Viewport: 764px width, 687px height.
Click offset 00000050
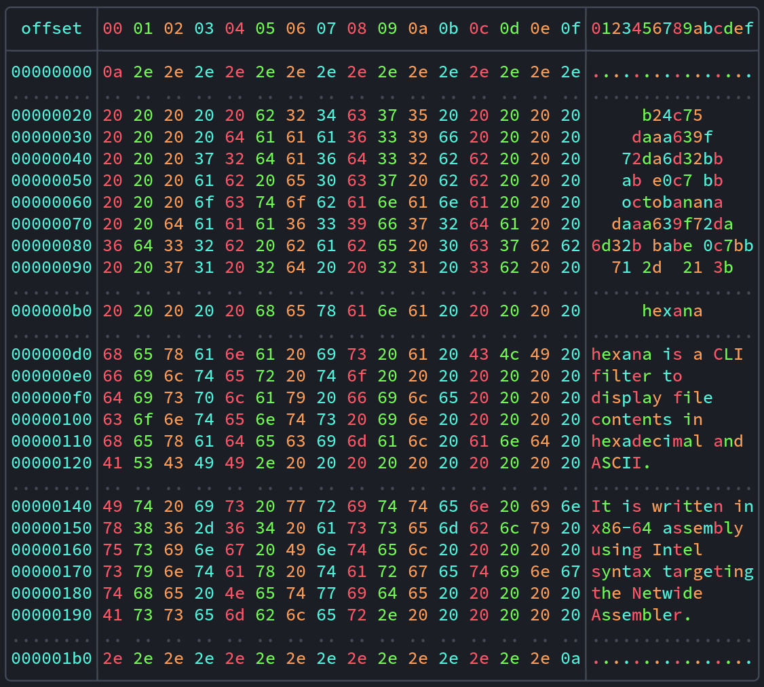pos(52,181)
